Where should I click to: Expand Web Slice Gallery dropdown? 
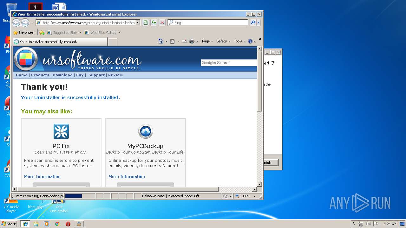point(119,33)
